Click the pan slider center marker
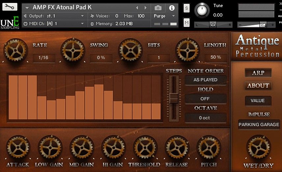 point(213,25)
